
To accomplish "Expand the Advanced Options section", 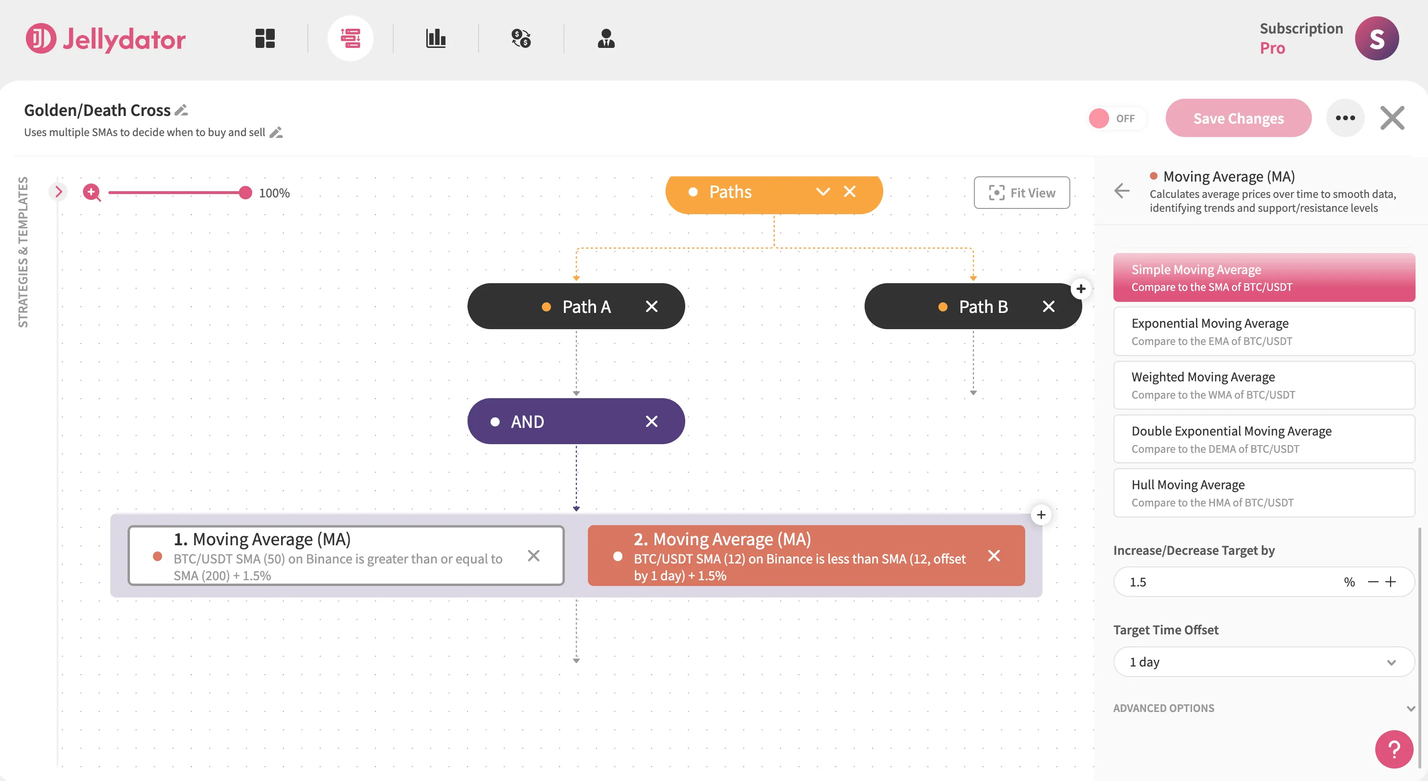I will [x=1264, y=708].
